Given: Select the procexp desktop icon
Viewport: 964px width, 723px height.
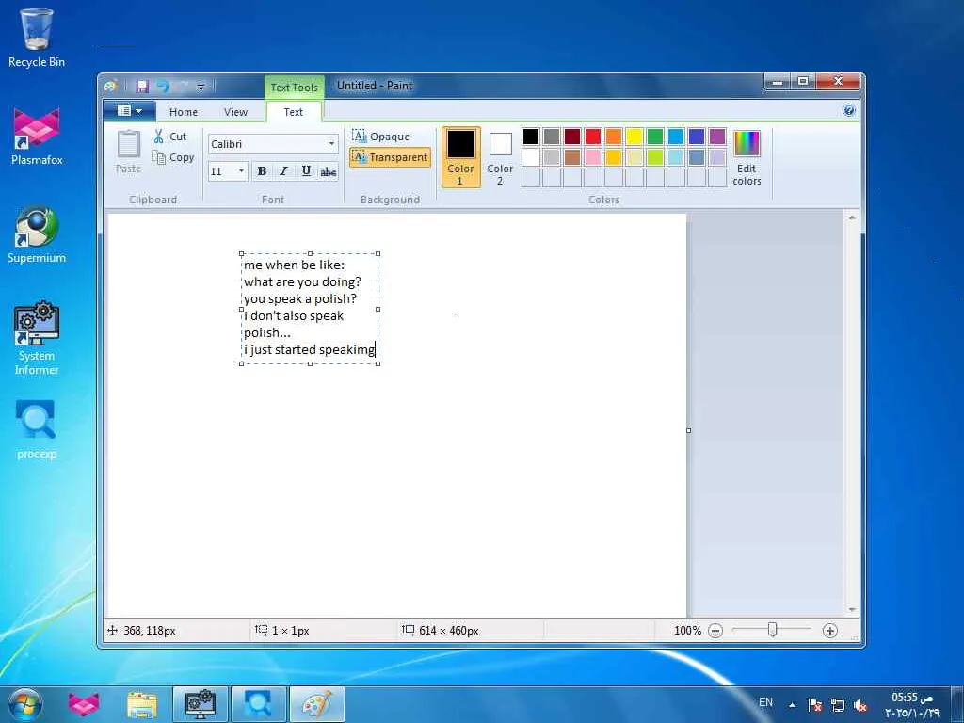Looking at the screenshot, I should (x=37, y=429).
